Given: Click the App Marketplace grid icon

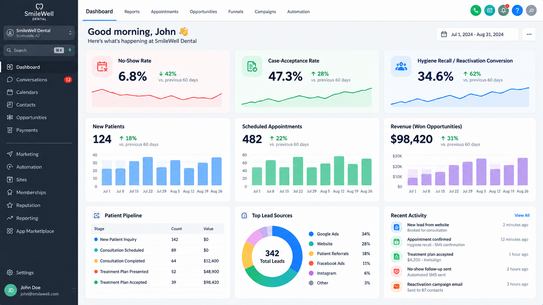Looking at the screenshot, I should point(10,231).
